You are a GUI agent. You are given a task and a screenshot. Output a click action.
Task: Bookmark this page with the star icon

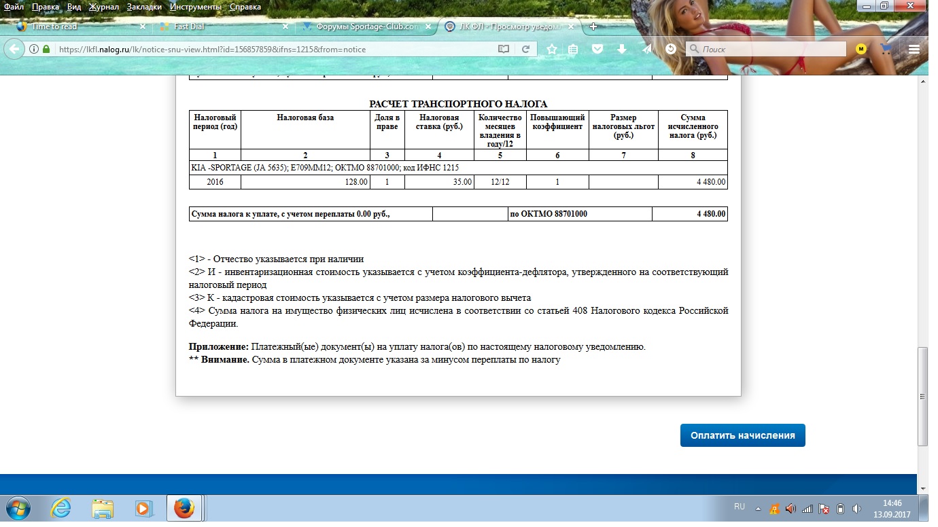(552, 49)
